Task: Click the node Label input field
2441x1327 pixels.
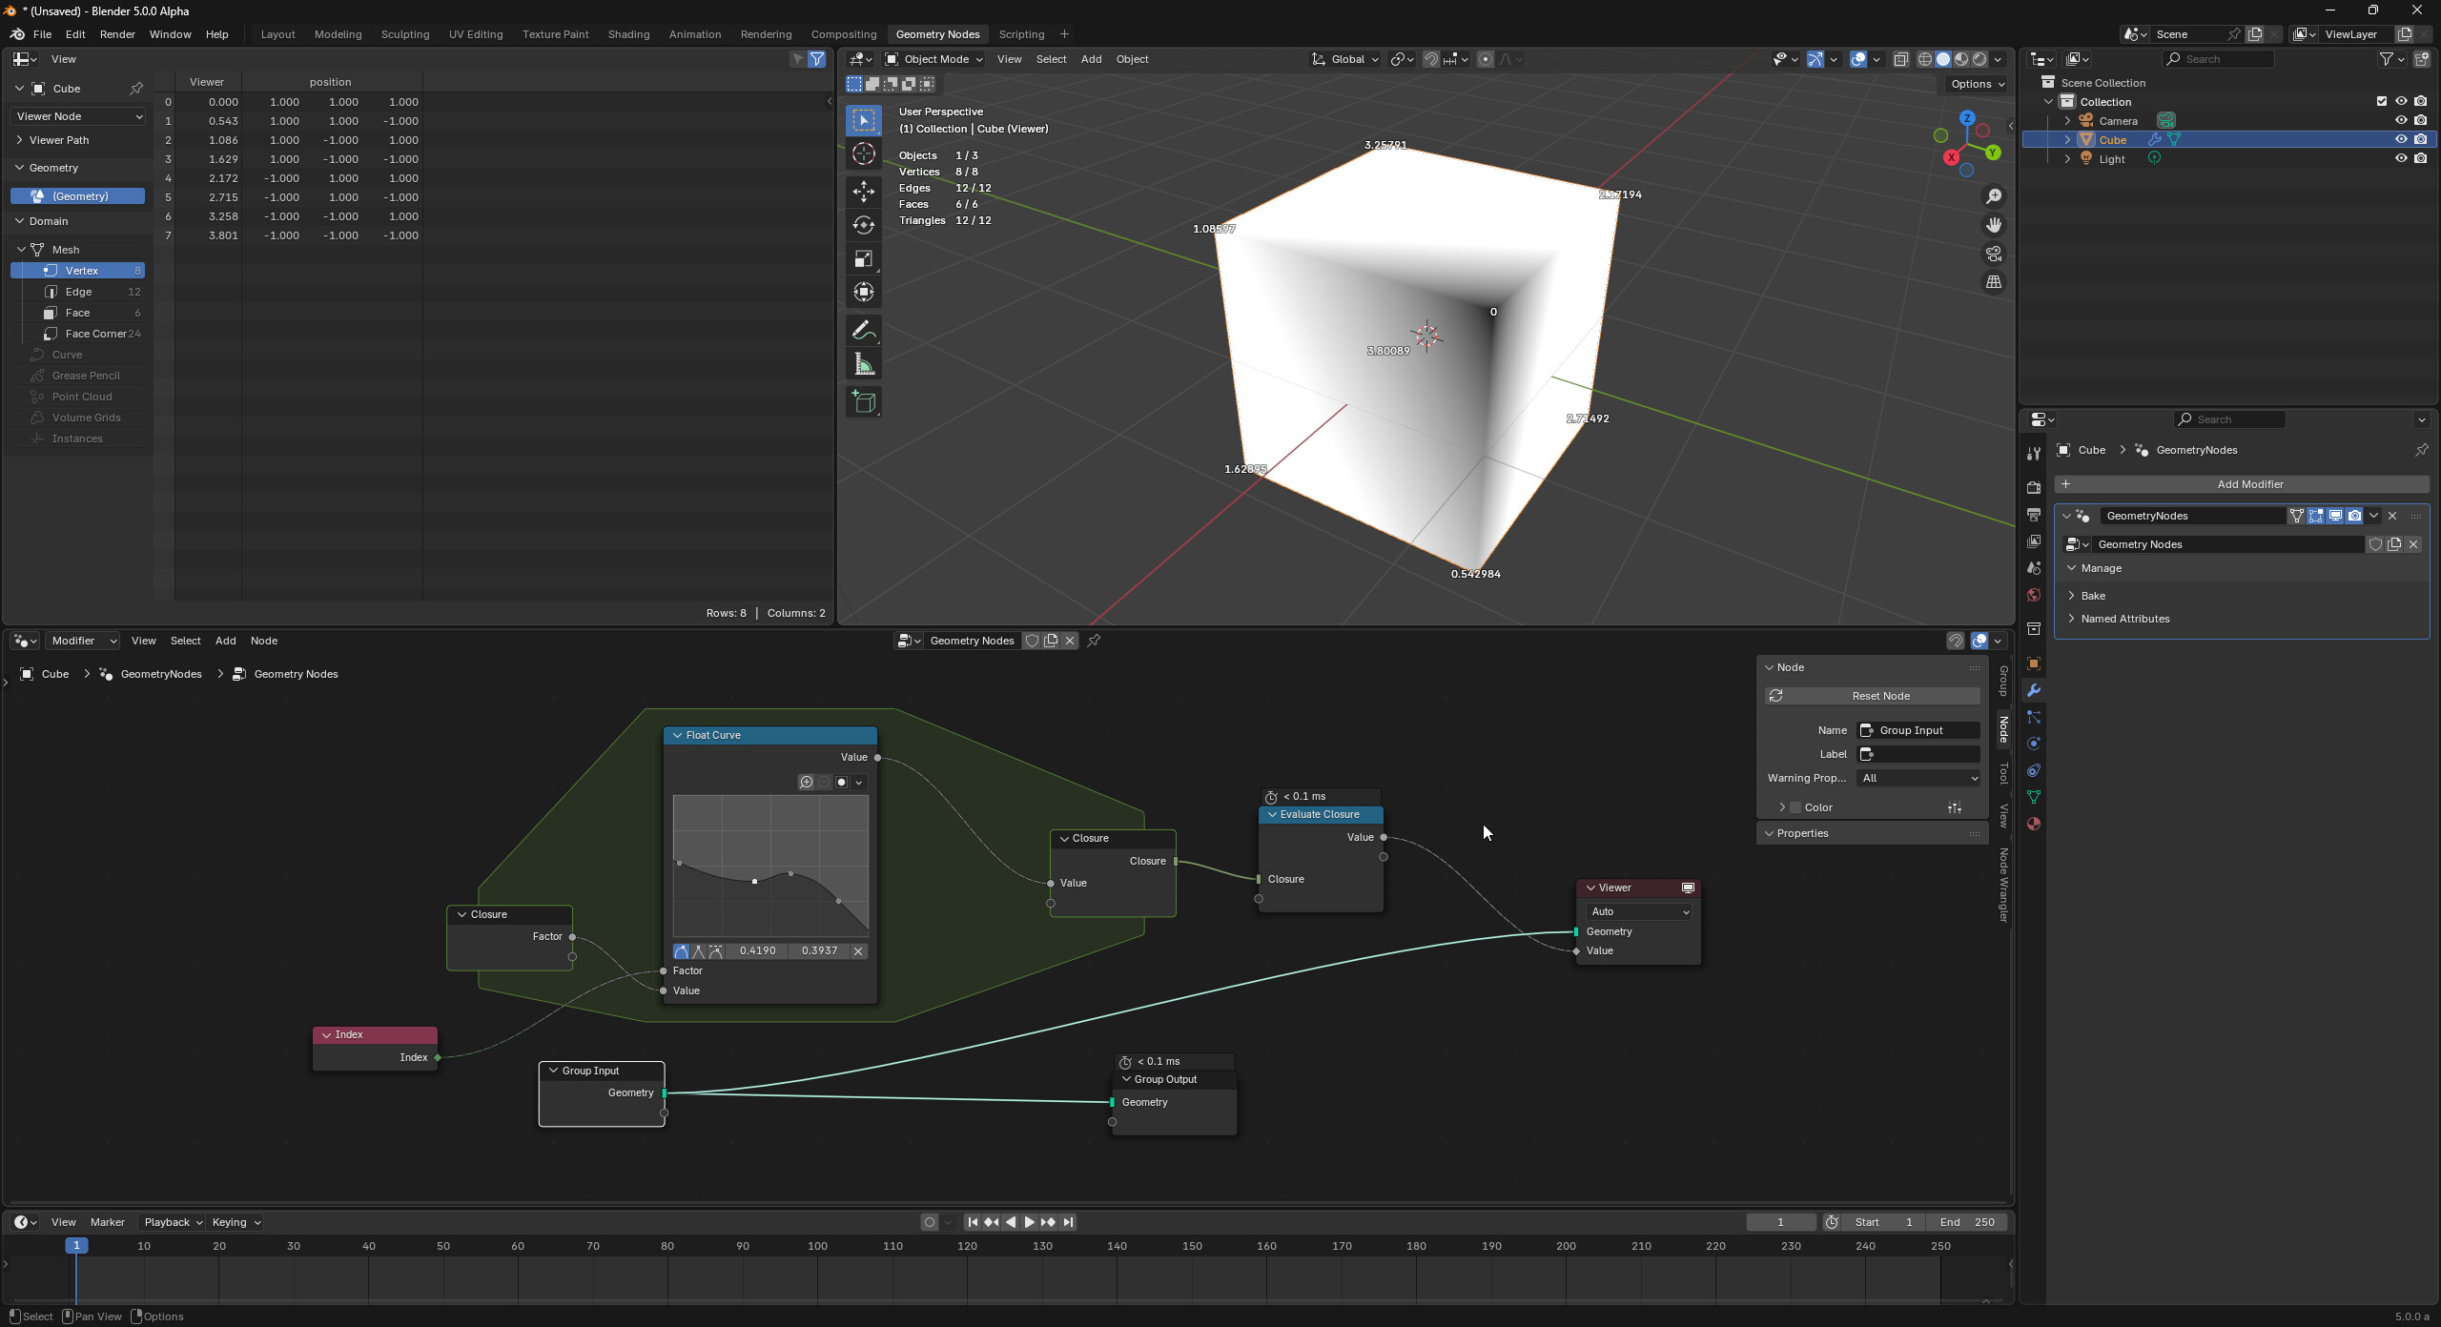Action: point(1918,754)
